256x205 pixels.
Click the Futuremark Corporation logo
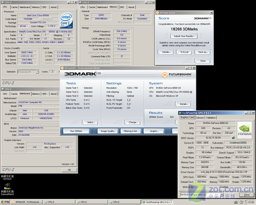pyautogui.click(x=177, y=75)
